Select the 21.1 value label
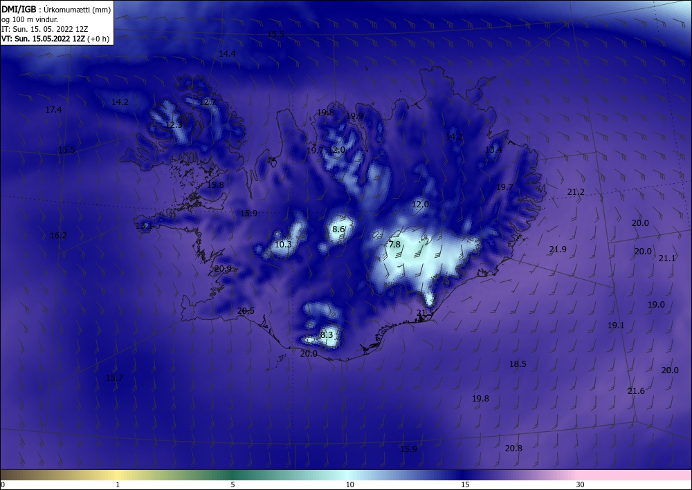 tap(667, 258)
